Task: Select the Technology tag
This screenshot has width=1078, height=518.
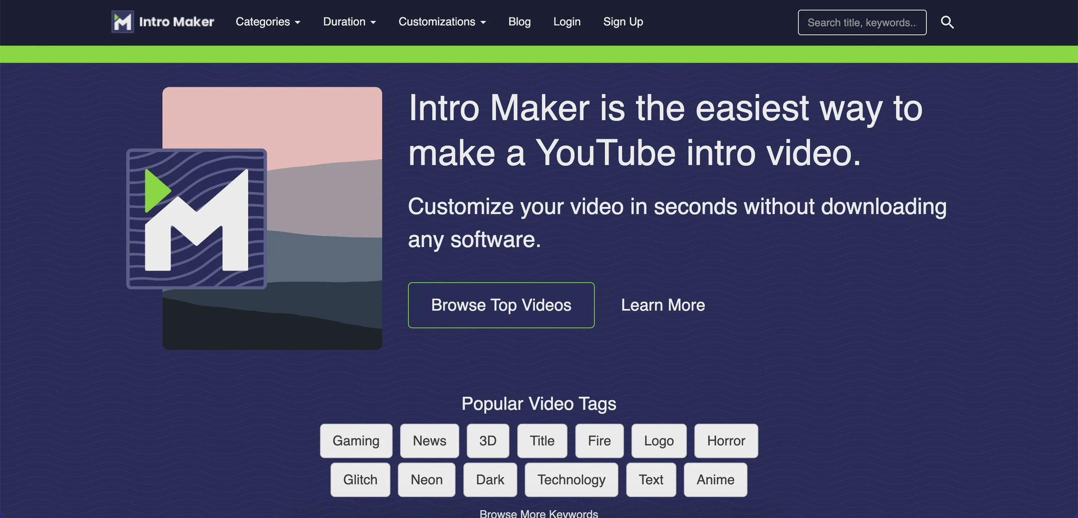Action: [x=572, y=480]
